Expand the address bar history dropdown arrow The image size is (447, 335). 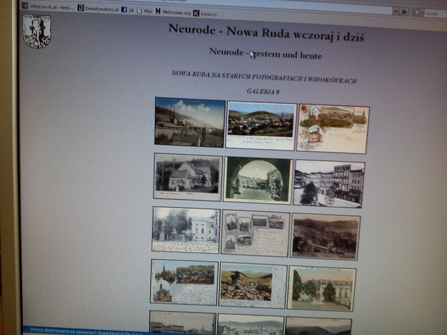coord(396,11)
